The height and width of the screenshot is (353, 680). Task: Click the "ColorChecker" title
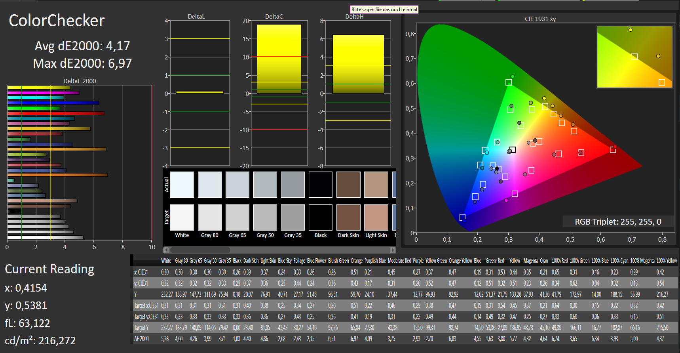(x=57, y=21)
